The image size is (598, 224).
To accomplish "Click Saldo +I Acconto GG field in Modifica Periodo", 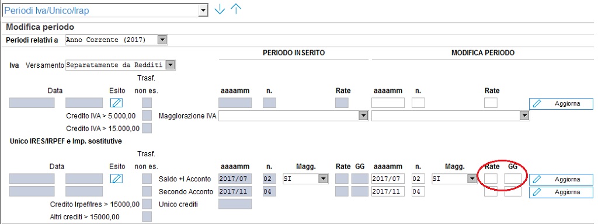I will (x=513, y=178).
